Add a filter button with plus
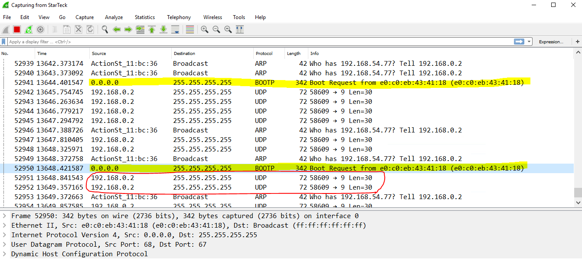The width and height of the screenshot is (582, 261). (x=578, y=42)
